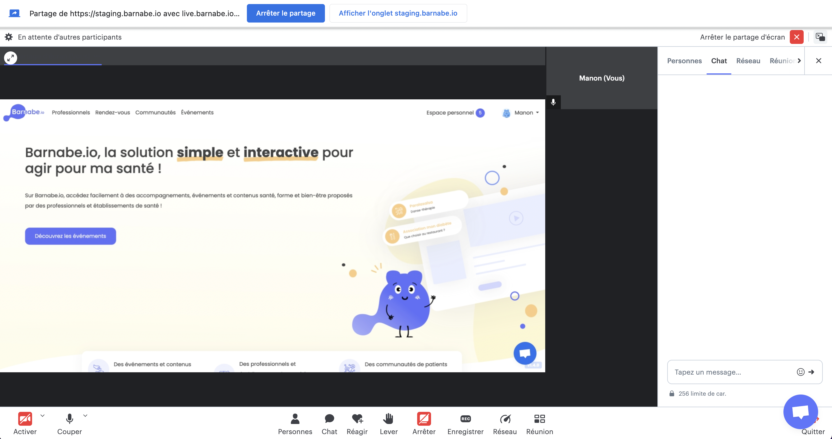
Task: Click the 256 limite de car. text
Action: (x=702, y=394)
